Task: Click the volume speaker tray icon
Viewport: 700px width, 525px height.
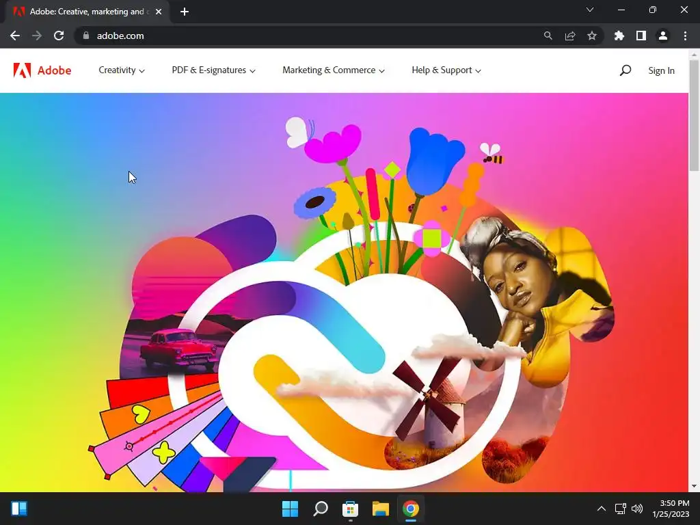Action: point(637,509)
